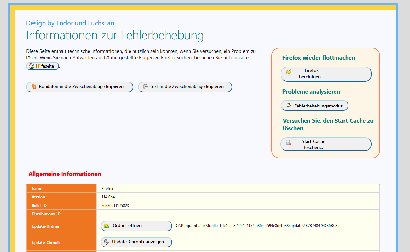Click the 'Firefox wieder flottmachen' heading
410x252 pixels.
(319, 58)
